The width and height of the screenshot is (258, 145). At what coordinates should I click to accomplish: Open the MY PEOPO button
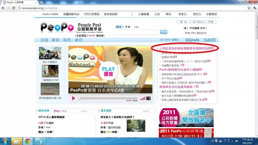click(x=198, y=22)
